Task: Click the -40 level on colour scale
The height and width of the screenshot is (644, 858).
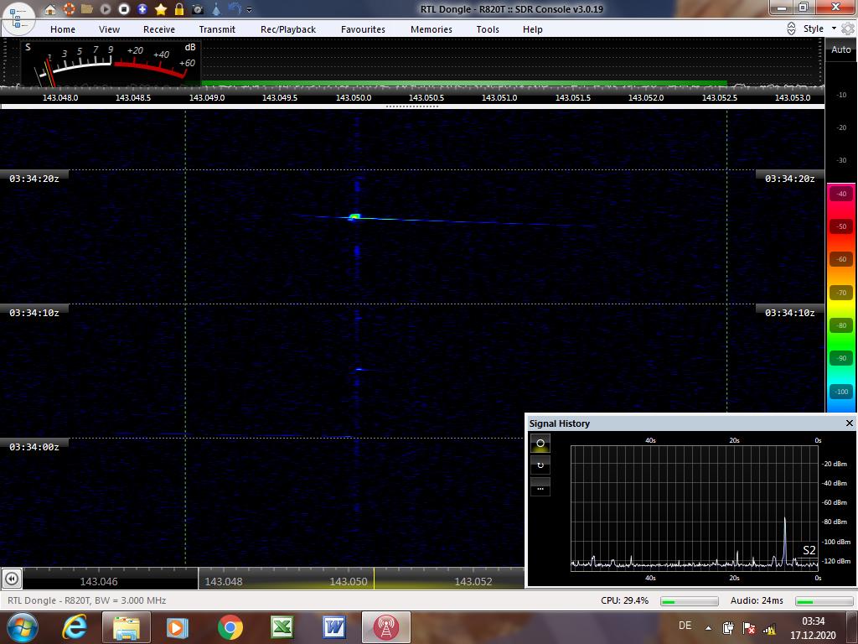Action: click(841, 194)
